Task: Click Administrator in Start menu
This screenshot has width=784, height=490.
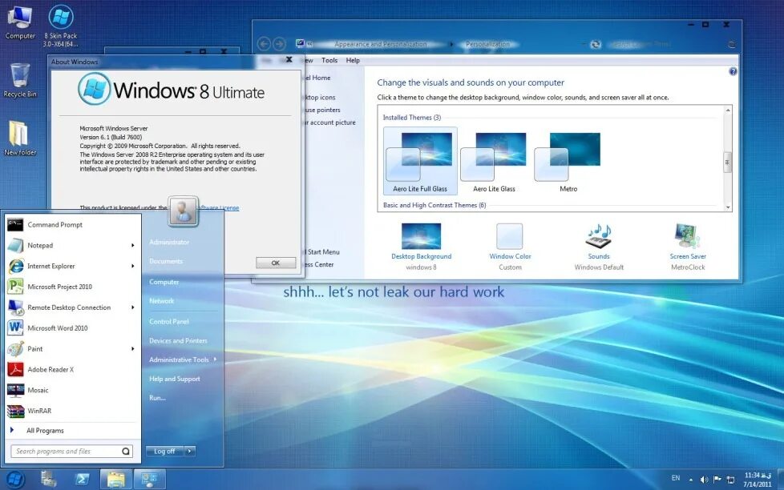Action: pos(169,243)
